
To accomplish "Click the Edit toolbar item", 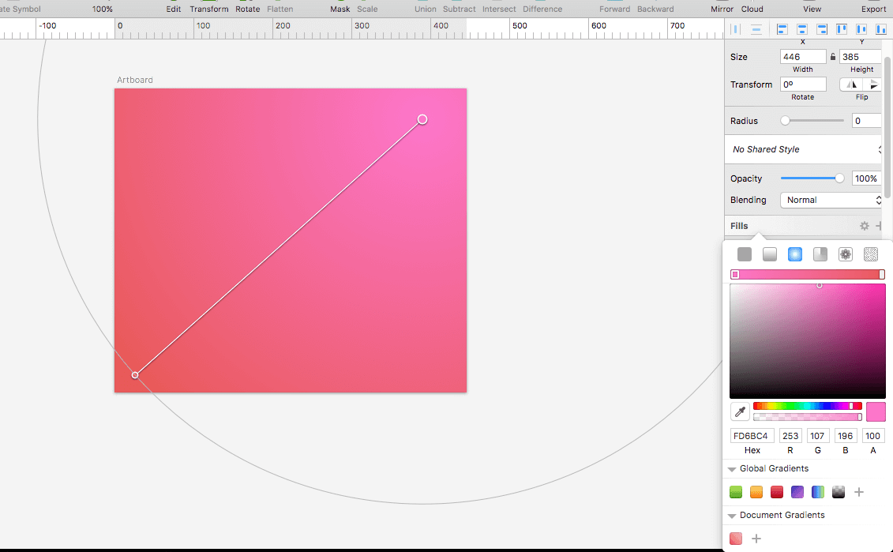I will click(174, 9).
